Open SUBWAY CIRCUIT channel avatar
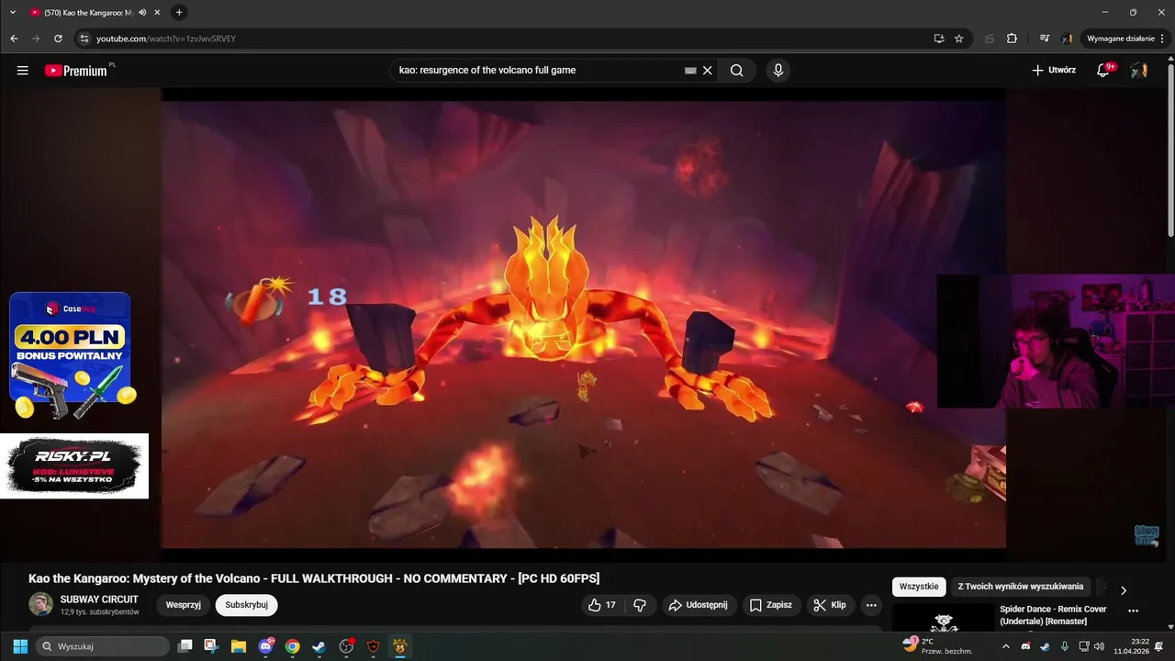Screen dimensions: 1175x661 pyautogui.click(x=40, y=604)
